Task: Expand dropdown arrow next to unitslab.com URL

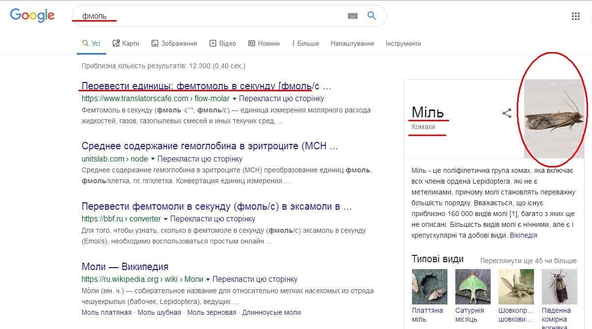Action: (x=153, y=159)
